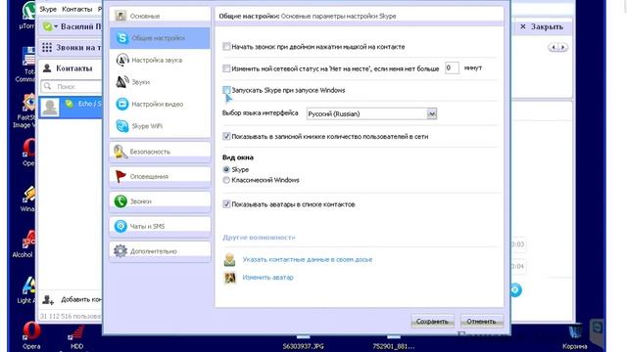Click the dial pad icon next to Звонки на
The image size is (627, 352).
click(47, 48)
